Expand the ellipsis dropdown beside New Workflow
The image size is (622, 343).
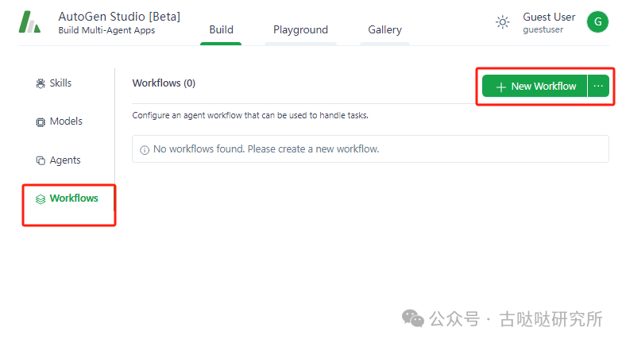click(x=598, y=86)
